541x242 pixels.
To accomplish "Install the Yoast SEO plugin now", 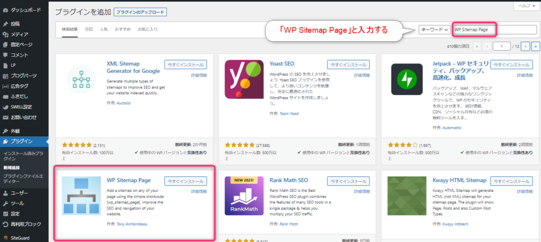I will (349, 64).
